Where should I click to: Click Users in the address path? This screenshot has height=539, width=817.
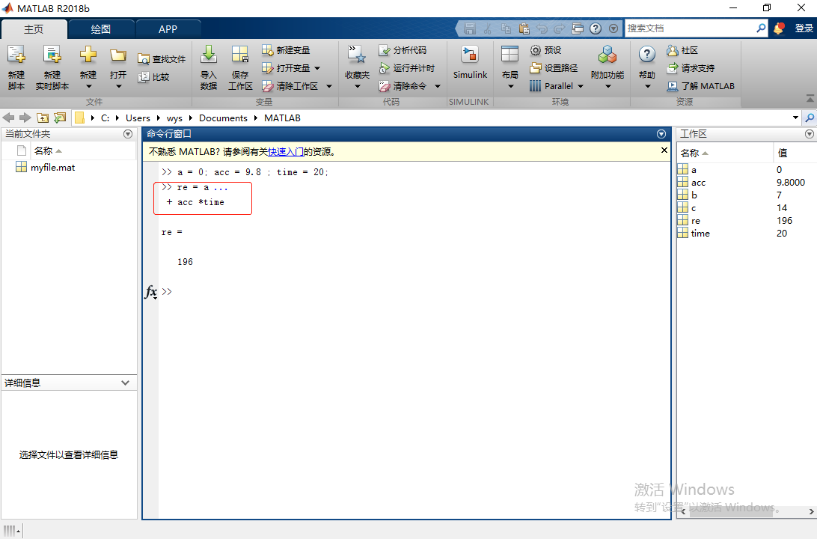pos(138,118)
